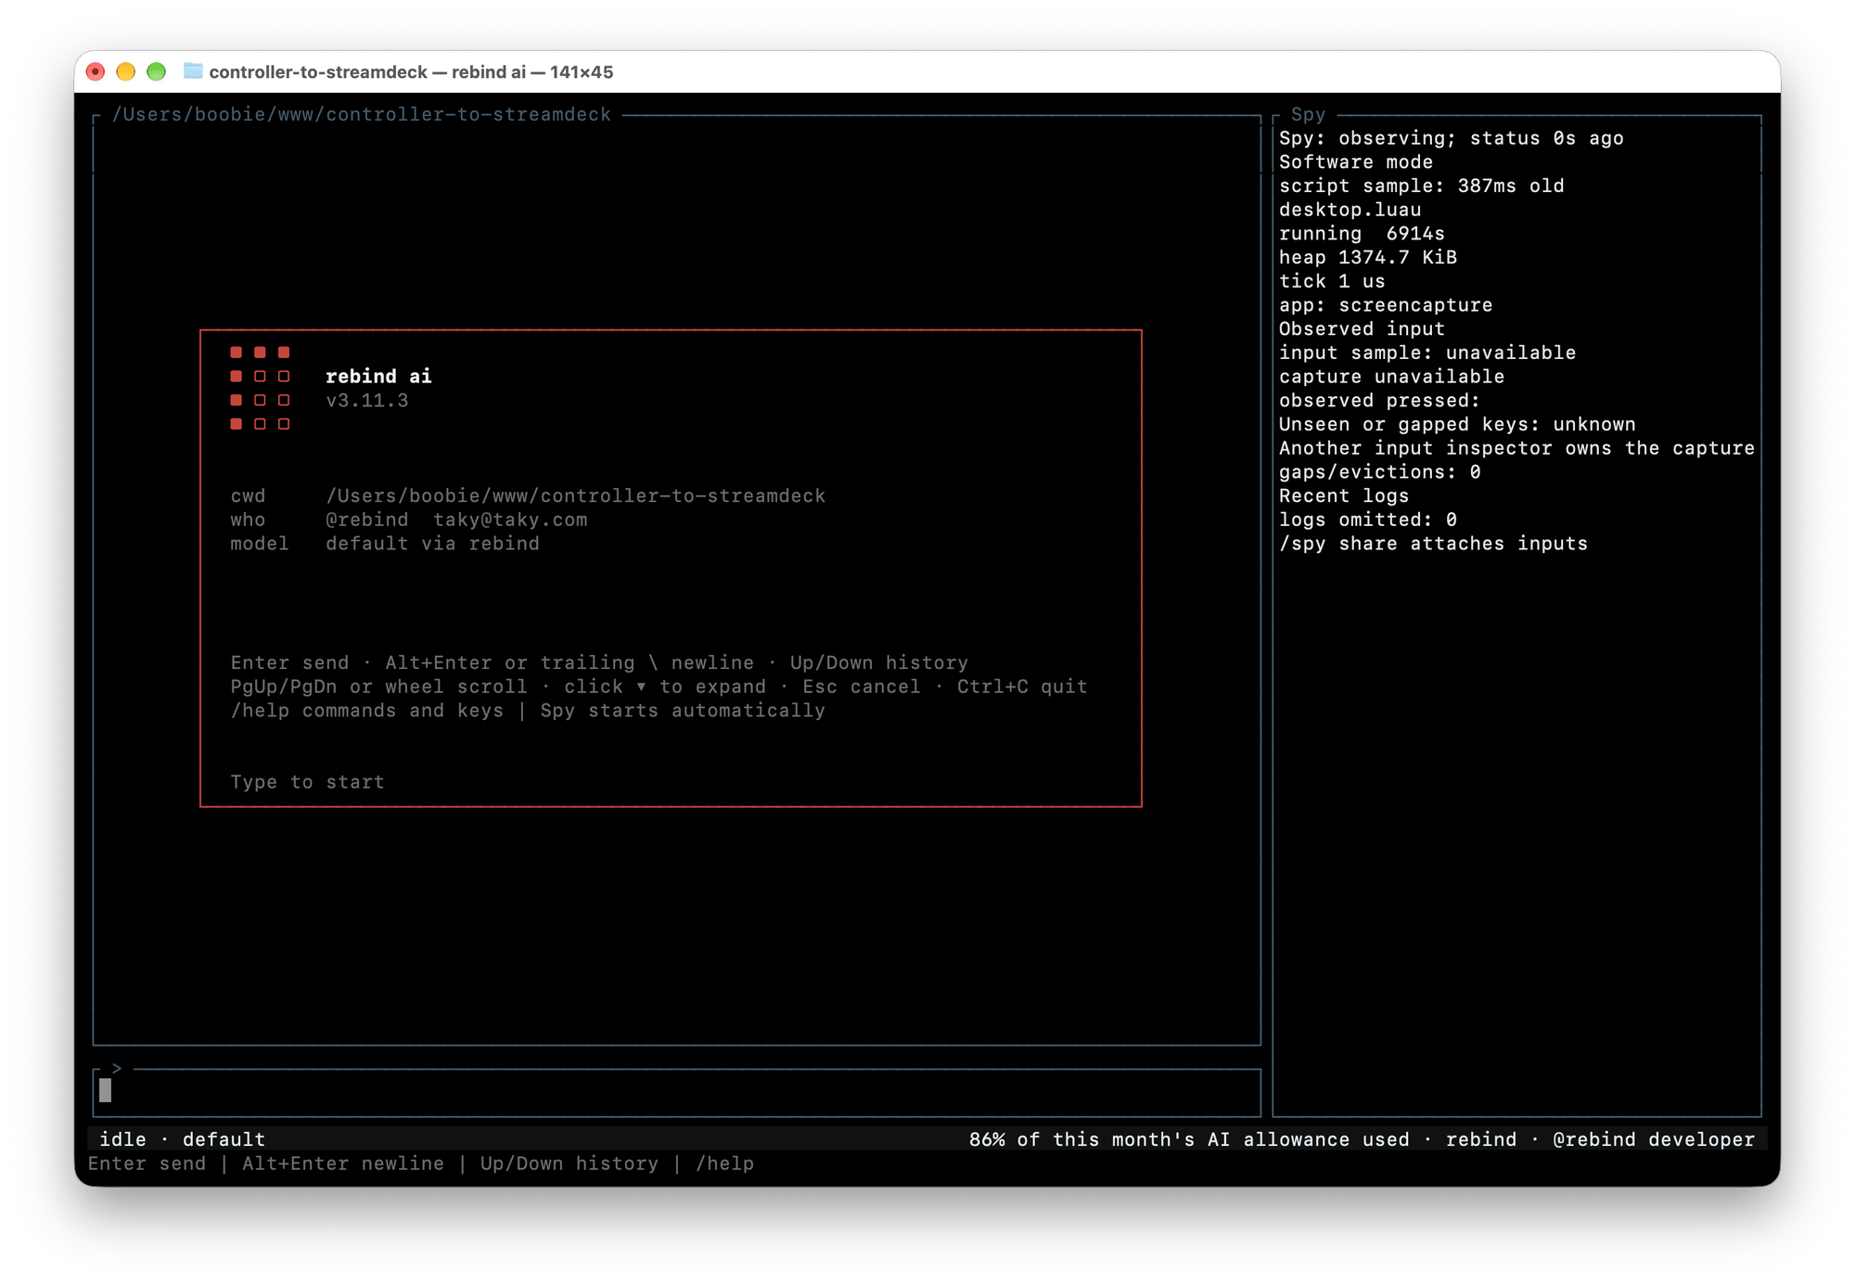Click 'Up/Down history' in the bottom hint bar
Screen dimensions: 1855x1285
(569, 1163)
